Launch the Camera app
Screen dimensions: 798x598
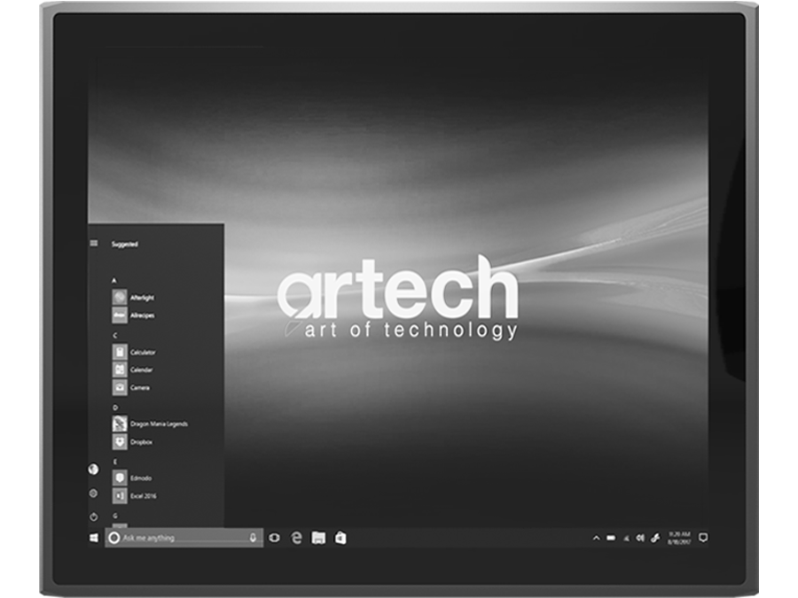pos(139,388)
